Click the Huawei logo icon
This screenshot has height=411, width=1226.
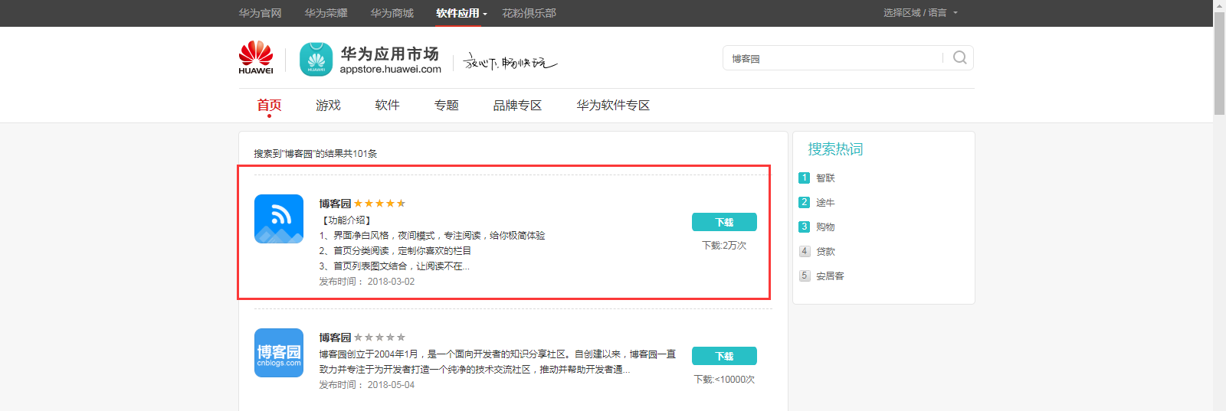256,58
